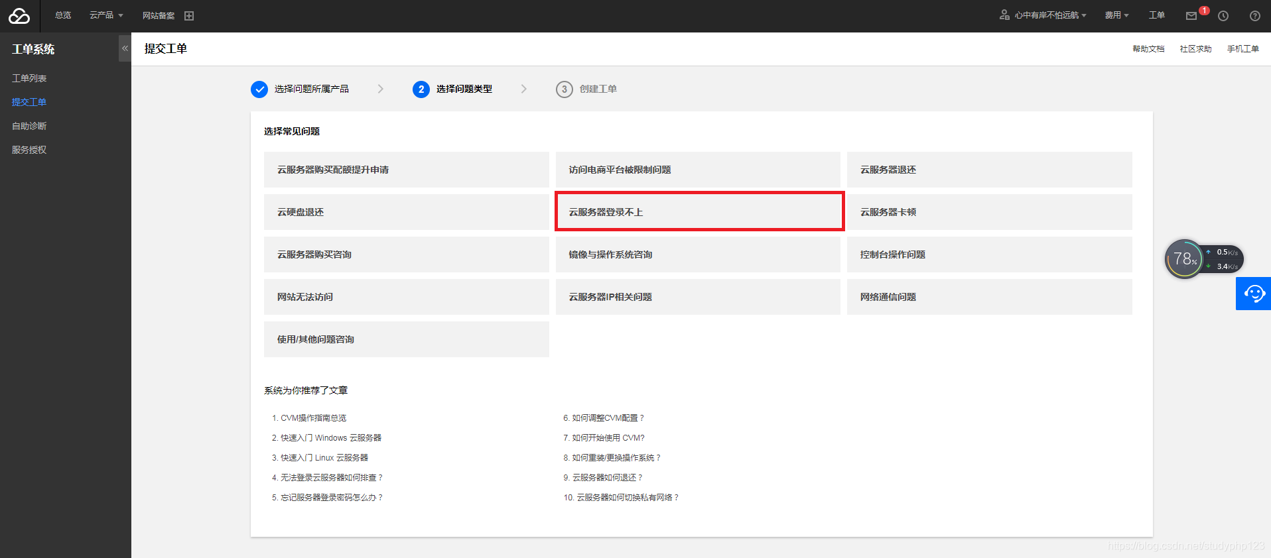Choose 镜像与操作系统咨询 issue type
Screen dimensions: 1271x558
pos(698,254)
